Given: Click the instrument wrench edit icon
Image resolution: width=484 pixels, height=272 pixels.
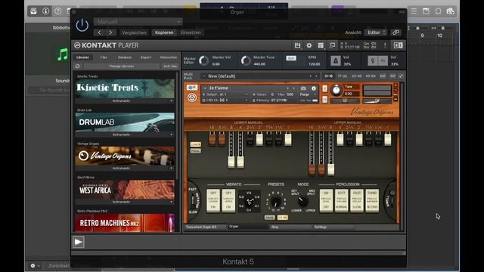Looking at the screenshot, I should tap(192, 88).
